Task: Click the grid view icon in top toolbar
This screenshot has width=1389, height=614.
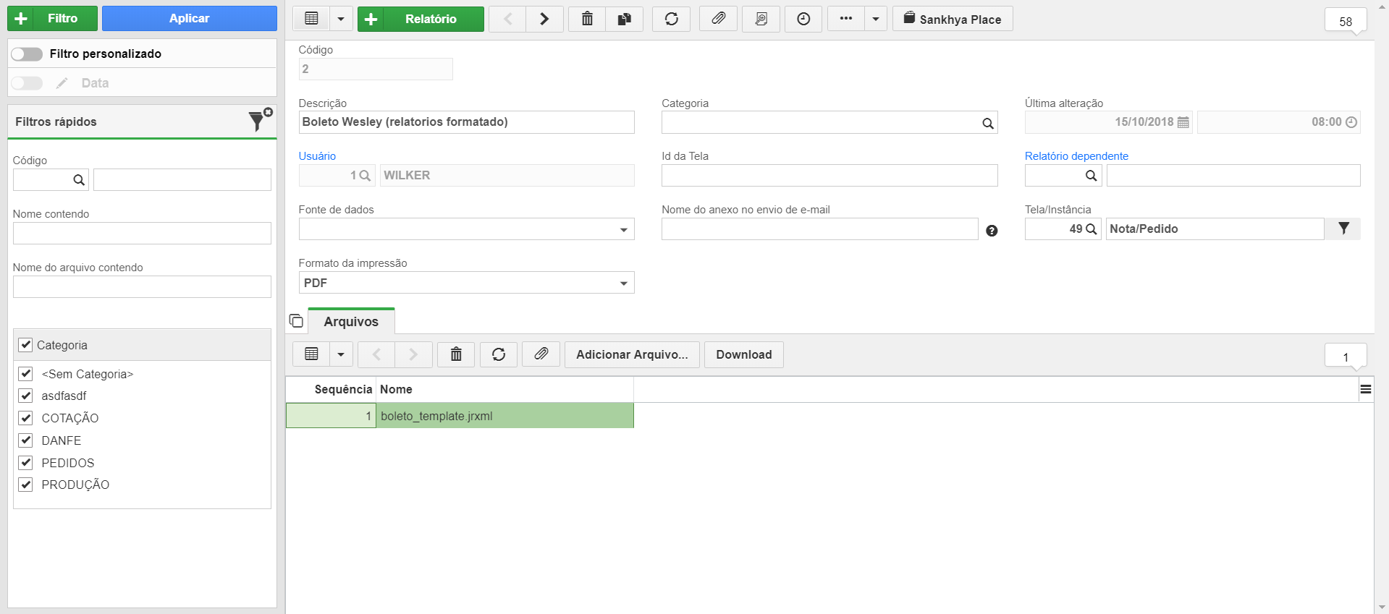Action: click(312, 19)
